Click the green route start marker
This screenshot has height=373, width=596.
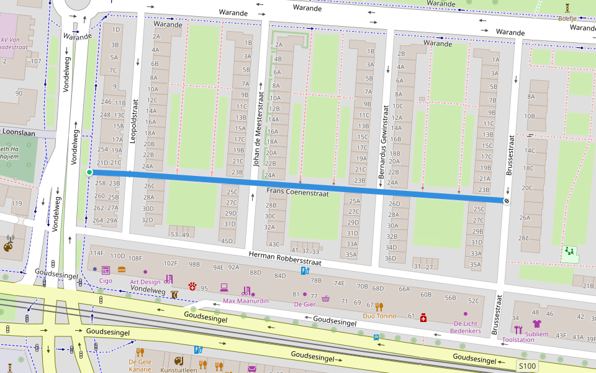89,172
